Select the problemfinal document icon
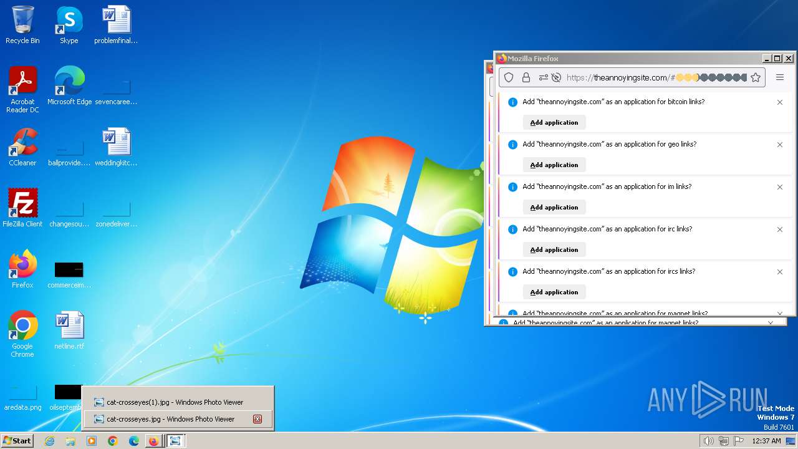The width and height of the screenshot is (798, 449). [116, 25]
